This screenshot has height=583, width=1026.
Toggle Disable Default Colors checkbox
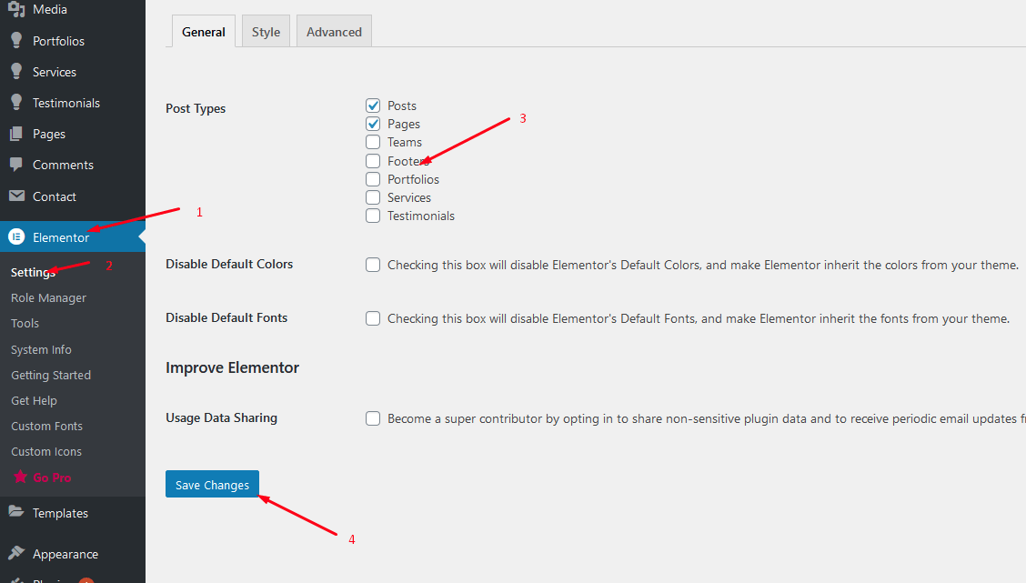click(373, 265)
